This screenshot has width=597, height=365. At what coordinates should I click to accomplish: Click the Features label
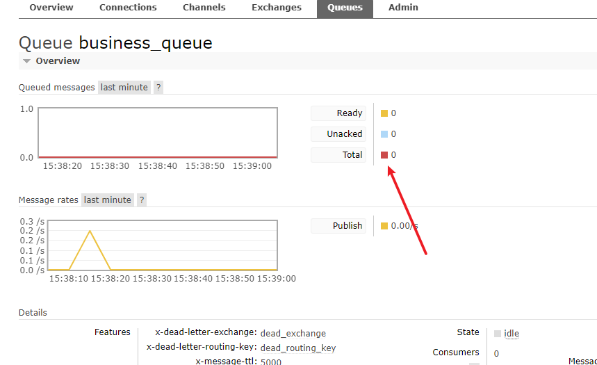point(113,332)
